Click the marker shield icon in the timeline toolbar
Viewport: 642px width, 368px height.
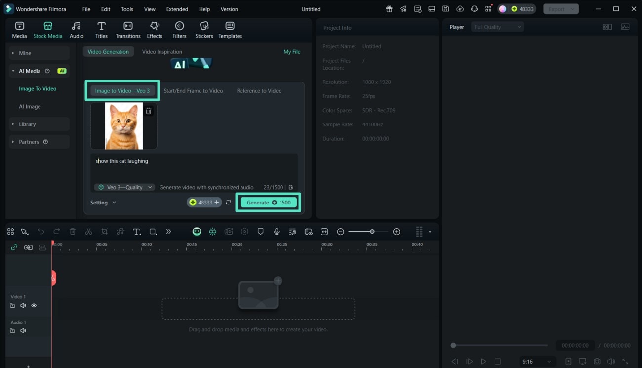pos(261,232)
